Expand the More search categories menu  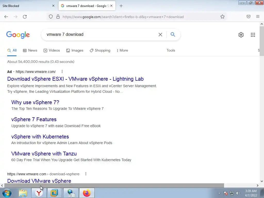click(x=122, y=50)
